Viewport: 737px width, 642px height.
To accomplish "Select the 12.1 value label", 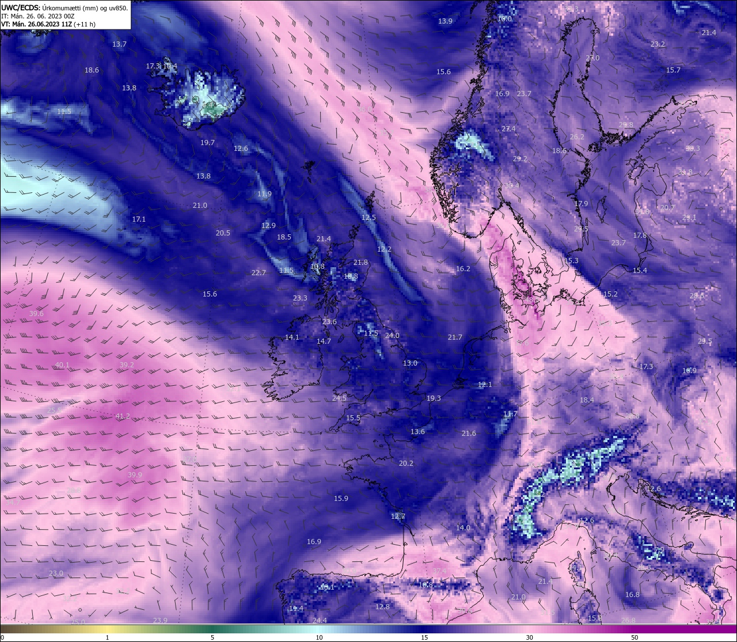I will click(x=485, y=385).
